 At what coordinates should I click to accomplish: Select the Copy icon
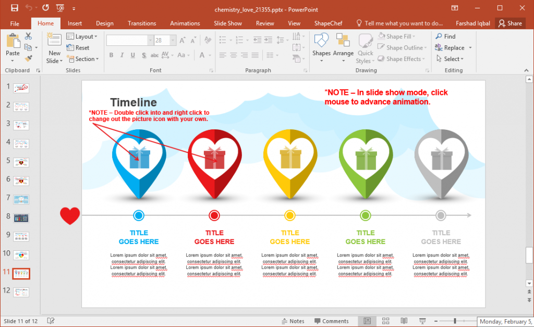pos(29,47)
